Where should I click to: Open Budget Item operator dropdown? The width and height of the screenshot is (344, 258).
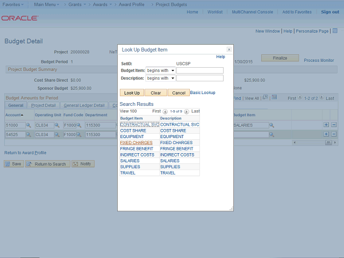tap(161, 70)
